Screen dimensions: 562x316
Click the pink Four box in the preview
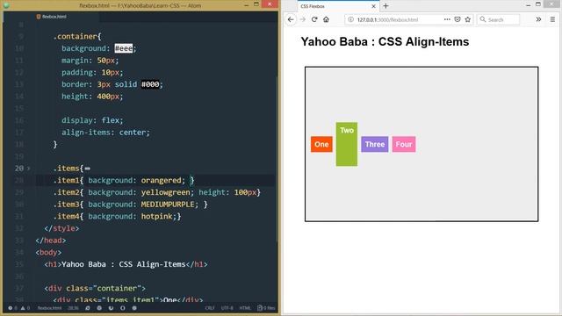pyautogui.click(x=404, y=144)
